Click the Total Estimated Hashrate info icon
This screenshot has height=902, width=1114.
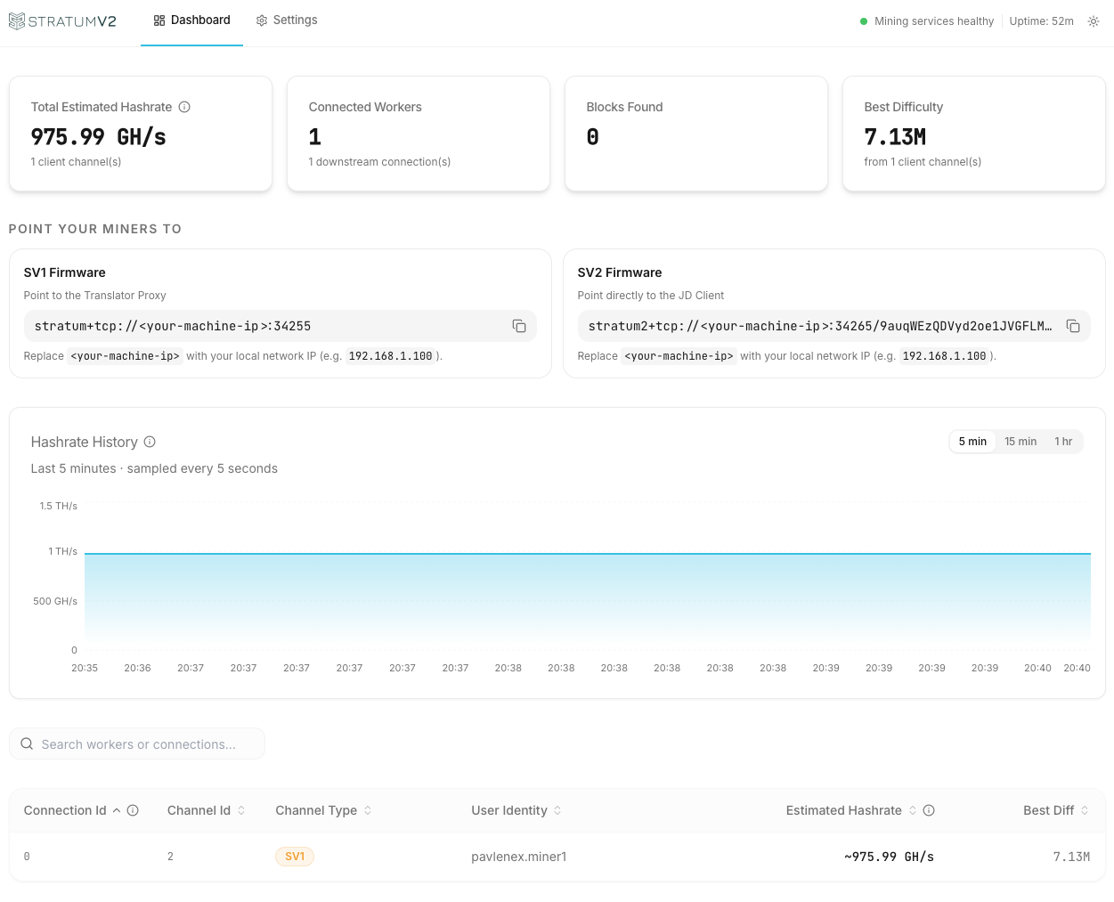coord(184,107)
